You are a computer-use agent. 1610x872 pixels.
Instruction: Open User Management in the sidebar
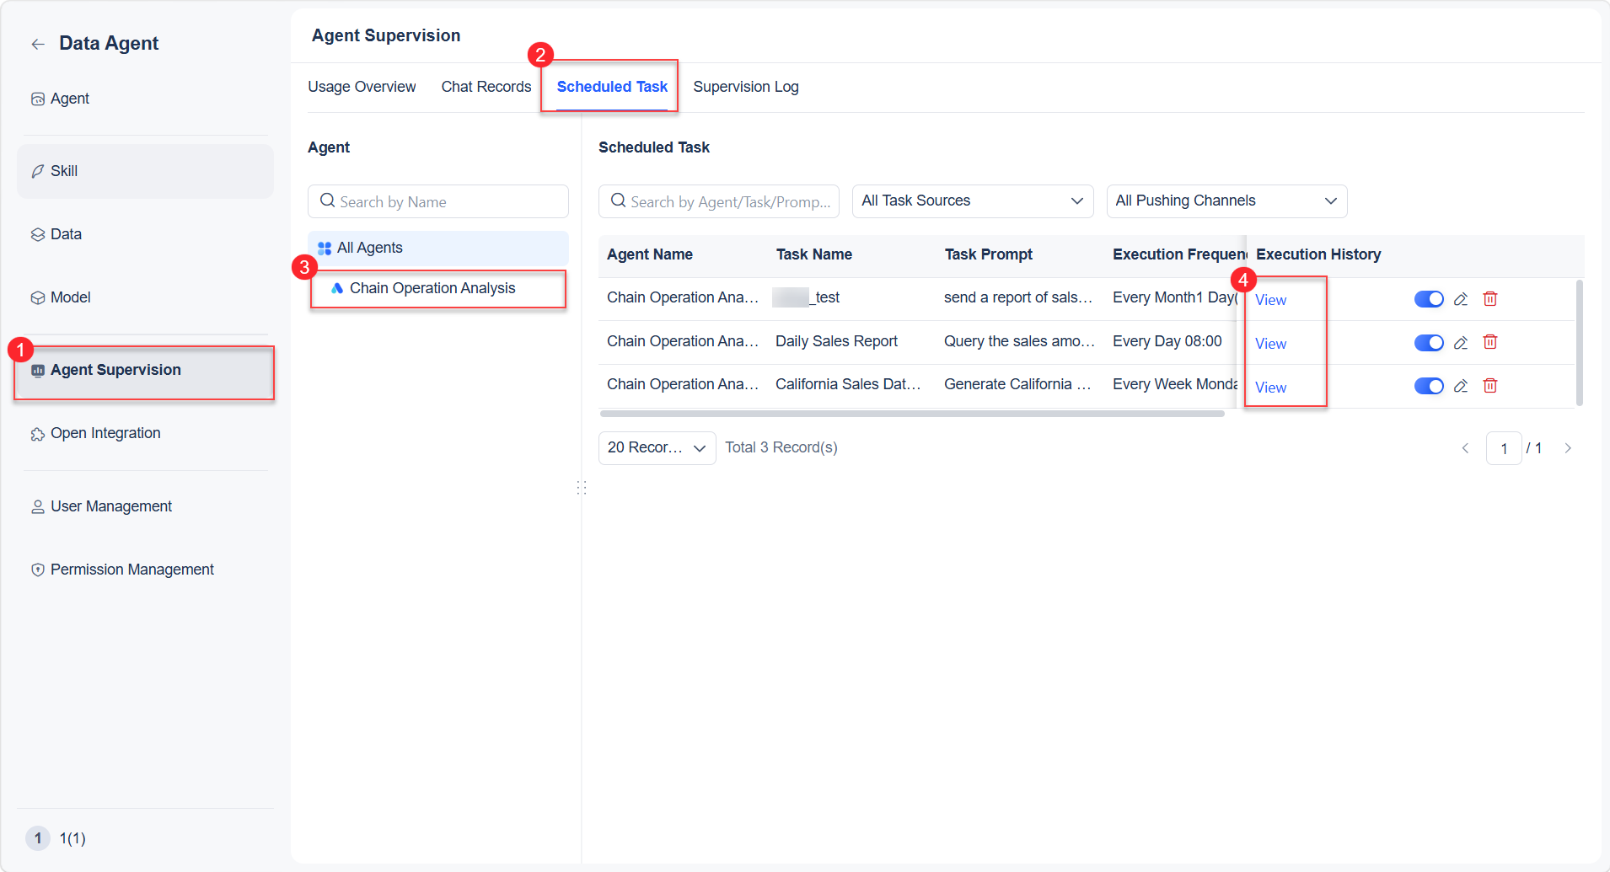145,506
